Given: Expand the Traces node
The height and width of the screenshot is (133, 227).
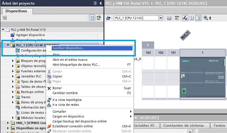Looking at the screenshot, I should (13, 97).
